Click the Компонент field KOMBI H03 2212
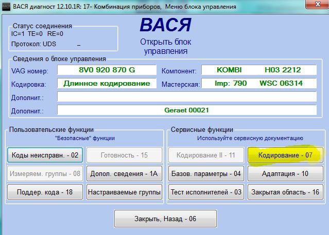Screen dimensions: 329x235 click(259, 70)
